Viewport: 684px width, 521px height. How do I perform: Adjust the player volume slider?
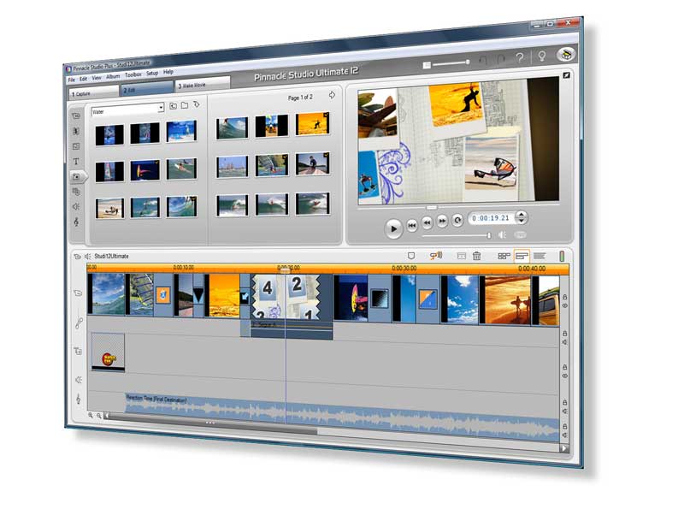[x=488, y=235]
